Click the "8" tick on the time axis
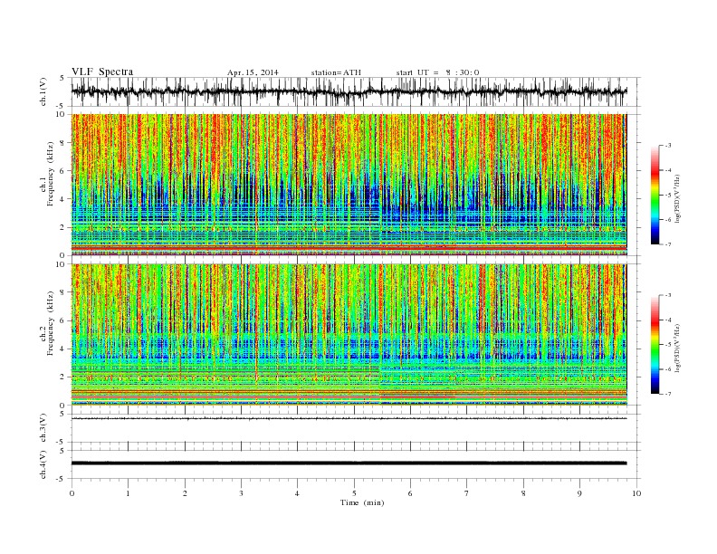 (523, 493)
